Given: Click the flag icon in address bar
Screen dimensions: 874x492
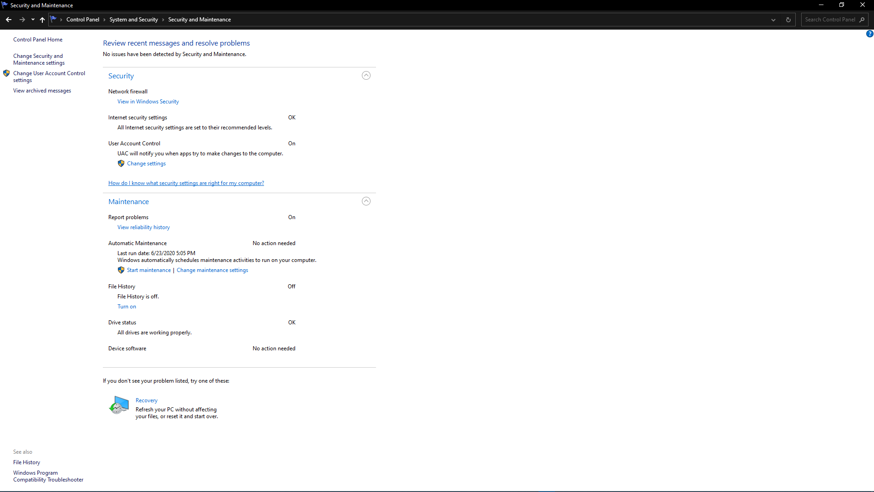Looking at the screenshot, I should (53, 19).
